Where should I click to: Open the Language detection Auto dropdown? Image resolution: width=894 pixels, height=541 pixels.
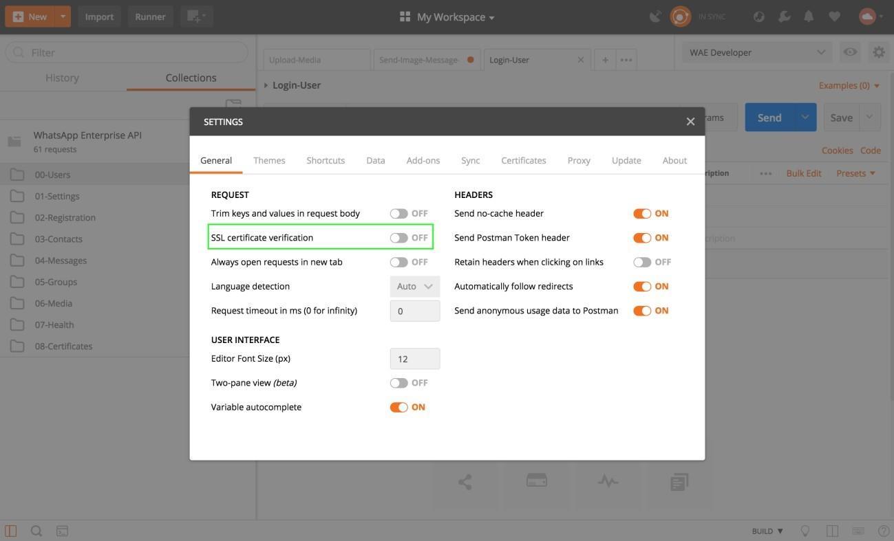(414, 287)
